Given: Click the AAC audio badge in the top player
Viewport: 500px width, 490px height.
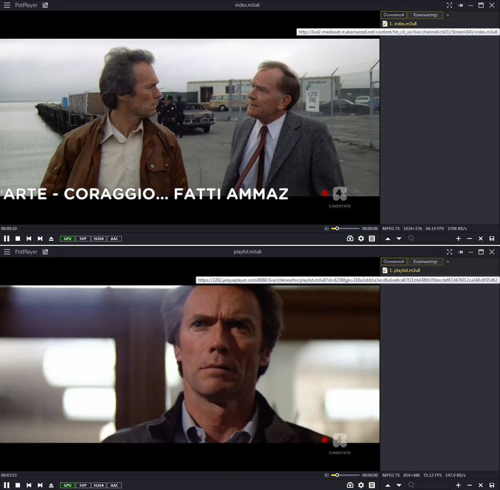Looking at the screenshot, I should point(114,239).
